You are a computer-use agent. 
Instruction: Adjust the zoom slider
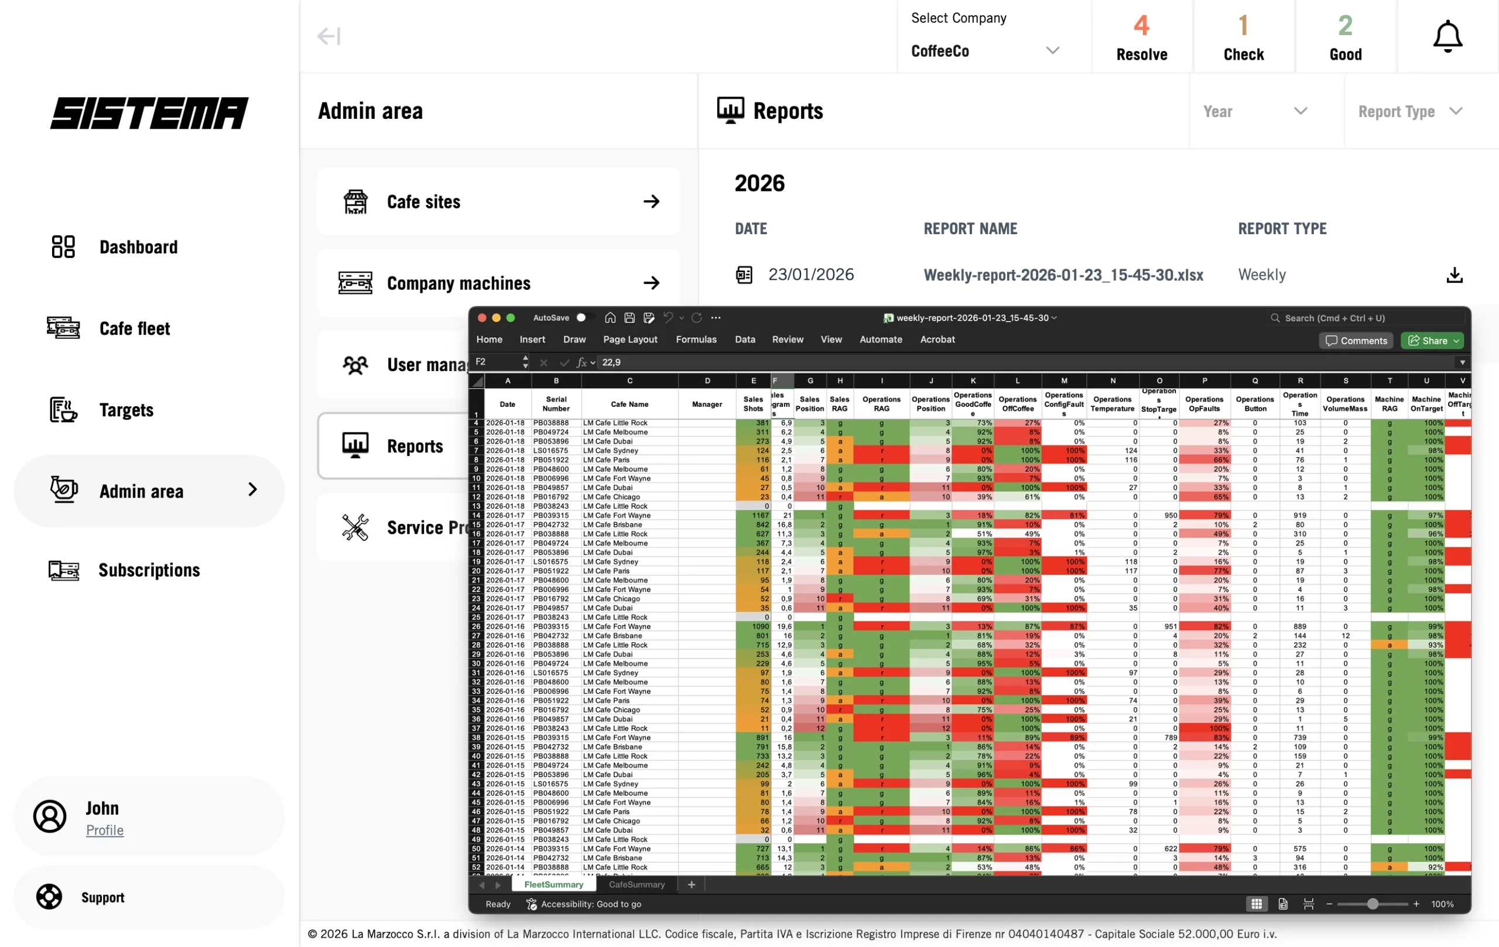click(1374, 904)
